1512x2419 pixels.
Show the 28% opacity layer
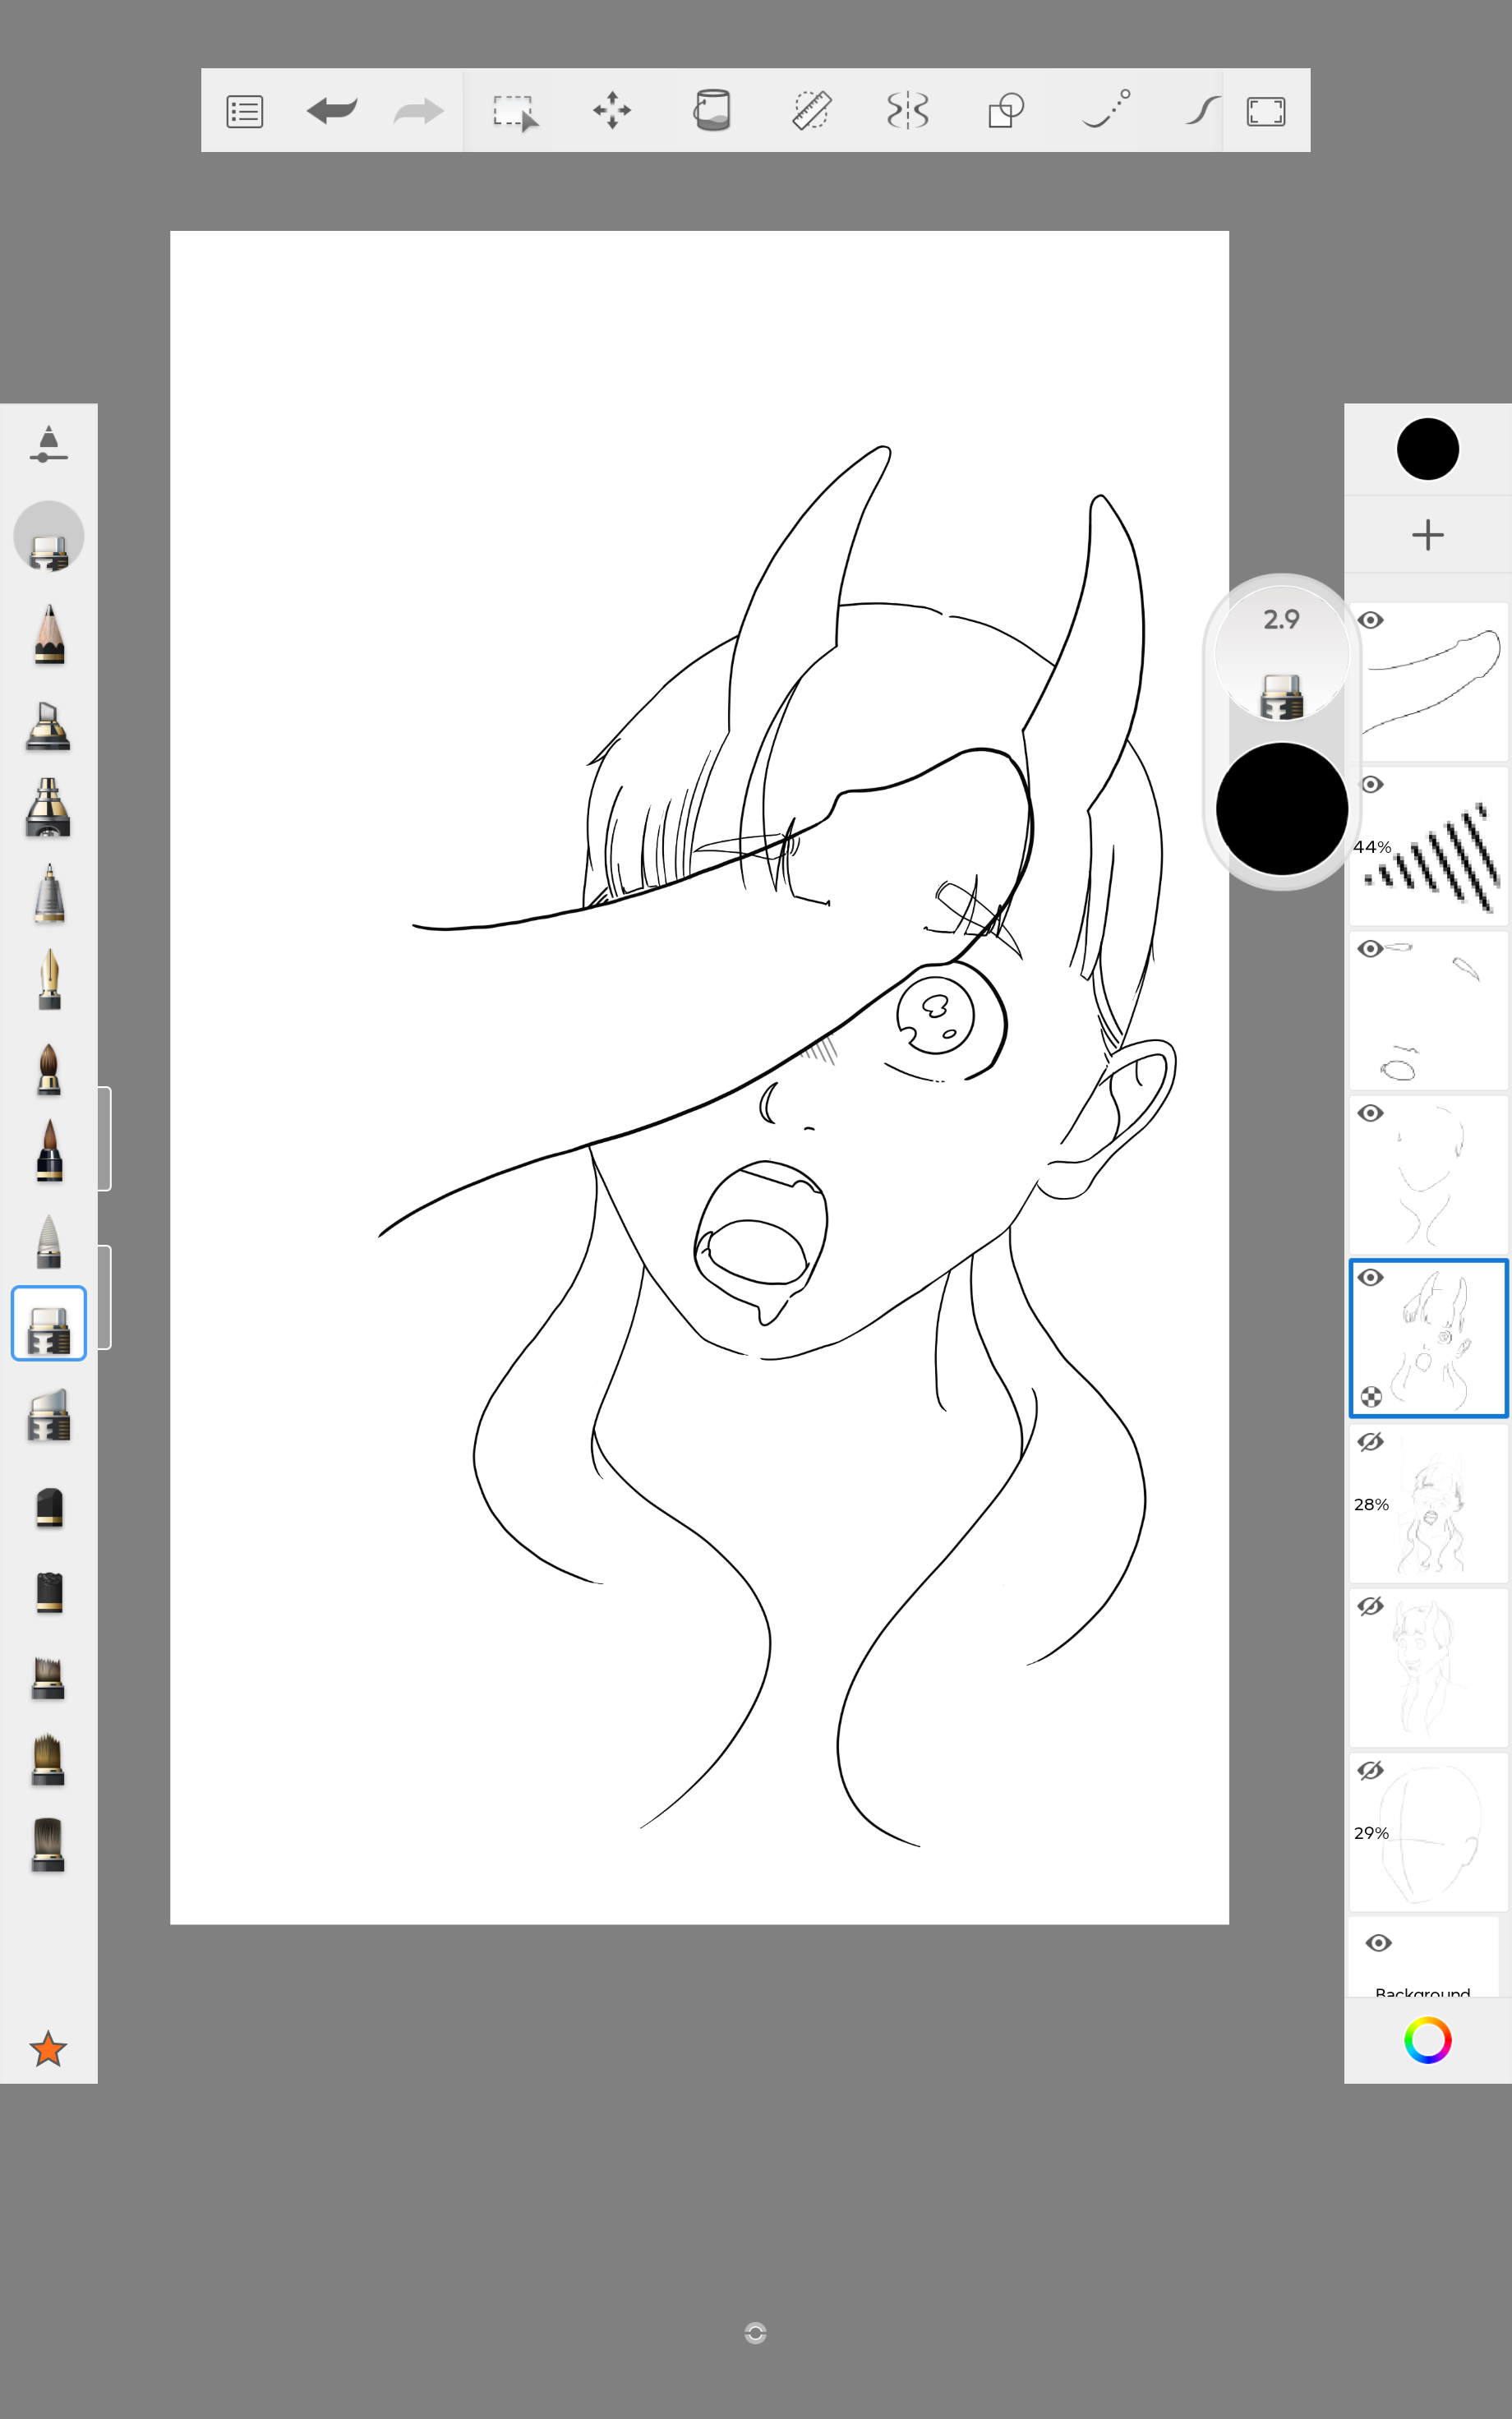point(1371,1441)
